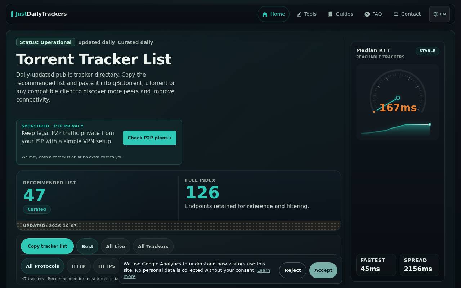The image size is (461, 288).
Task: Go to the Home nav item
Action: (273, 14)
